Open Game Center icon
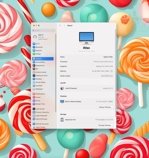Screen dimensions: 149x158 point(34,127)
